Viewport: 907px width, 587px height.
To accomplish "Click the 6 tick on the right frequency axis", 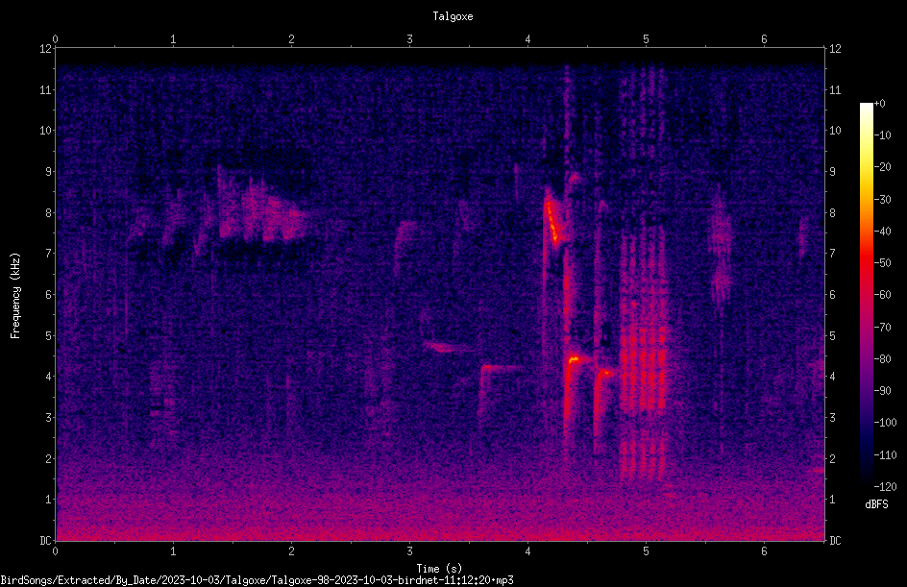I will pos(833,294).
